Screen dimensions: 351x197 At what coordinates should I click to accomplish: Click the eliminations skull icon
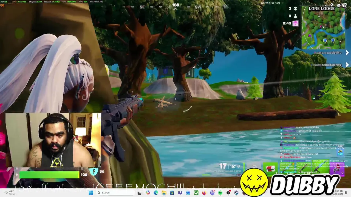click(x=295, y=8)
